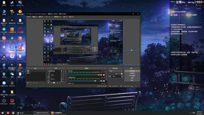Viewport: 204px width, 115px height.
Task: Add a new scene with the plus icon in the 场景 panel
Action: [28, 83]
